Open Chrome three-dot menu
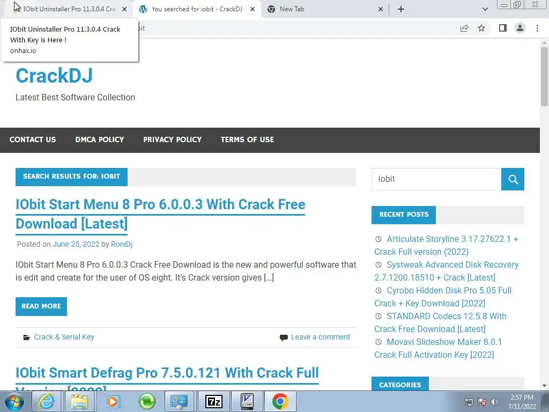The image size is (549, 412). click(x=537, y=28)
